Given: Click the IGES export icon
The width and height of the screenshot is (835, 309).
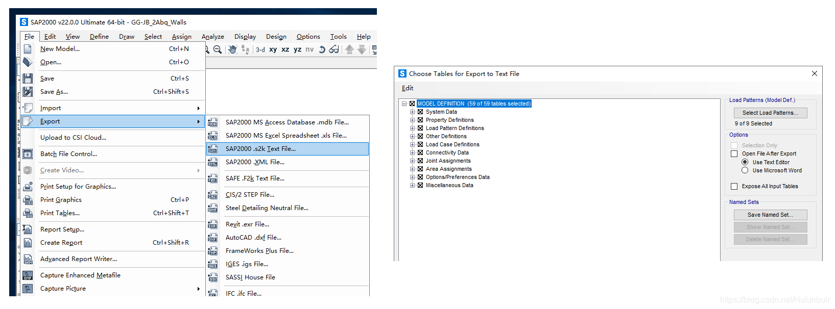Looking at the screenshot, I should coord(212,264).
